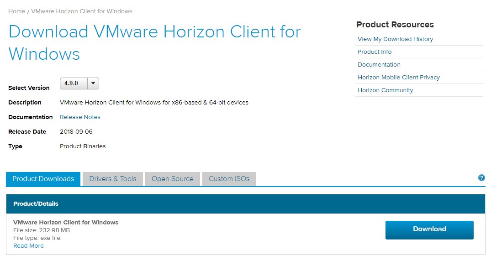The image size is (491, 260).
Task: Open the Documentation resource link
Action: coord(379,65)
